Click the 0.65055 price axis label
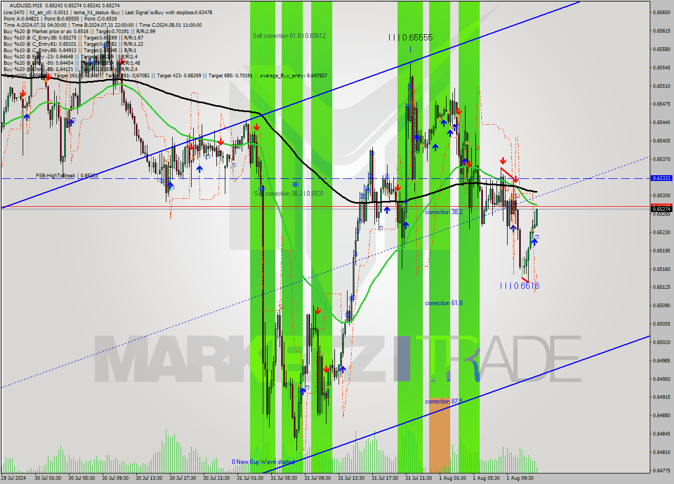Viewport: 674px width, 484px height. 661,324
